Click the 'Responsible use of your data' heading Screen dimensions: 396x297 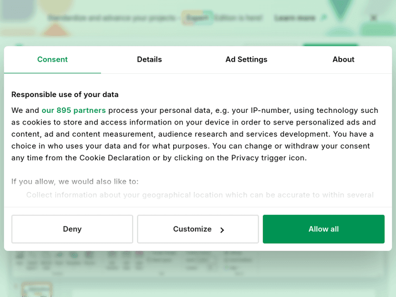tap(65, 94)
